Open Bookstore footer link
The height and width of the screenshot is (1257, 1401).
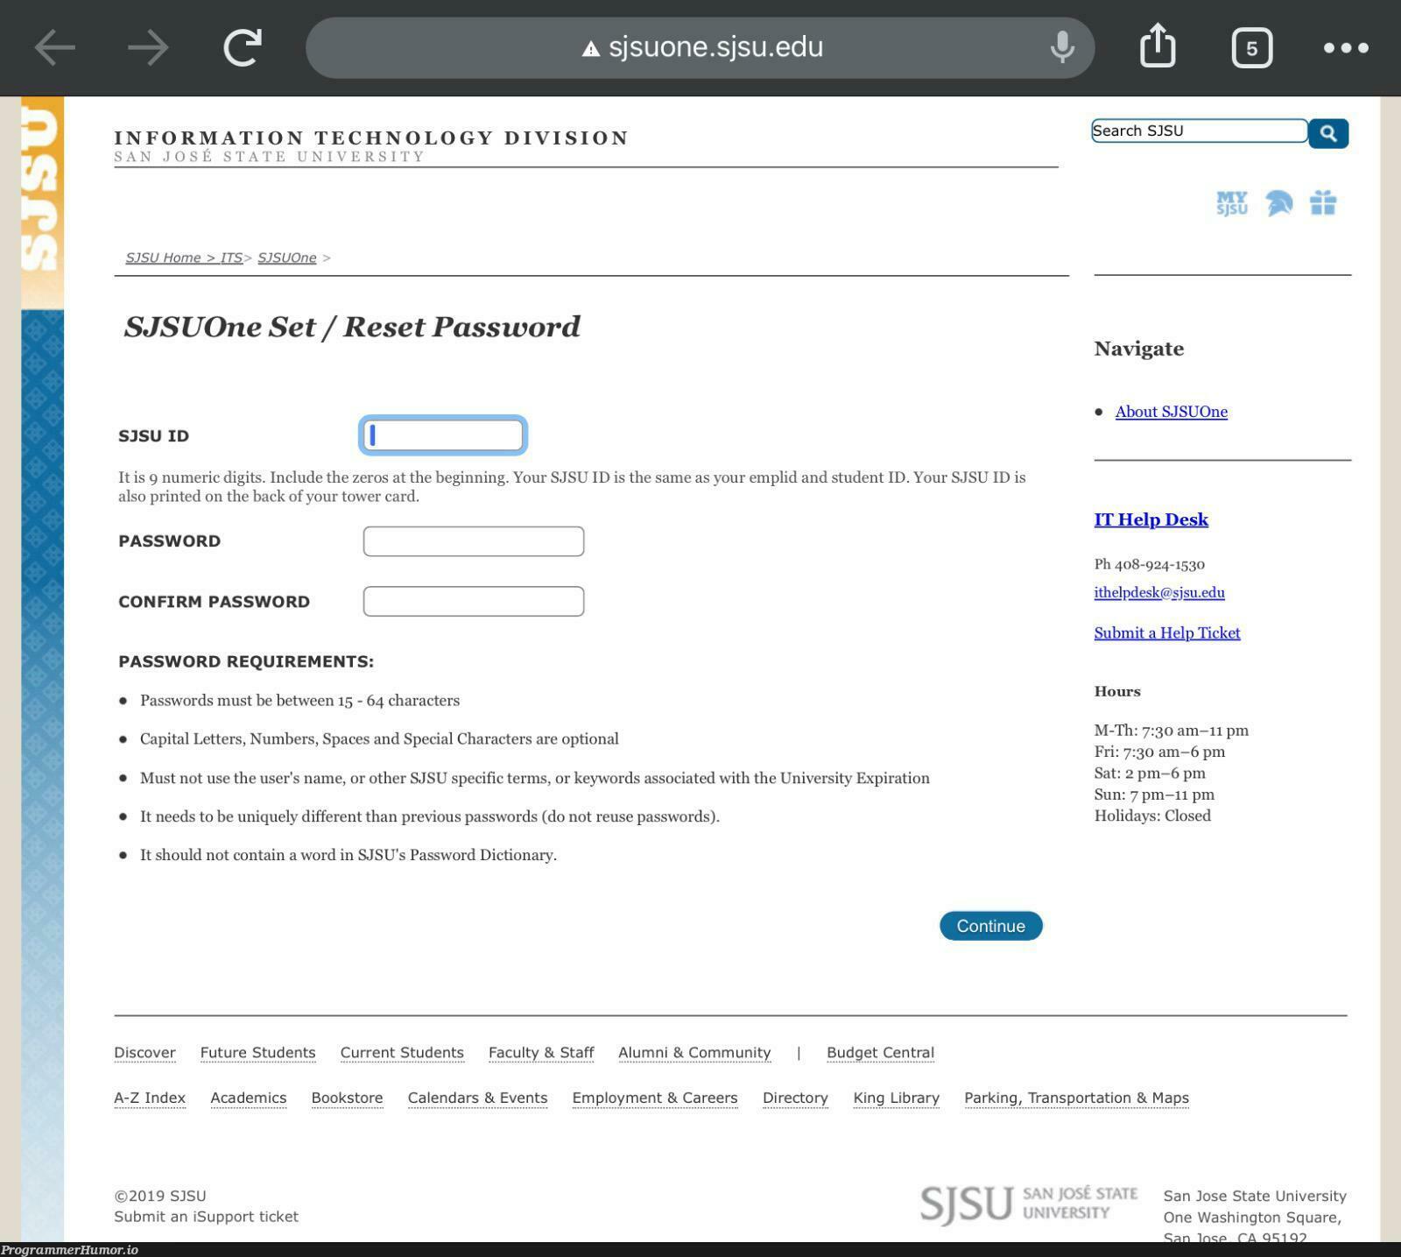347,1098
